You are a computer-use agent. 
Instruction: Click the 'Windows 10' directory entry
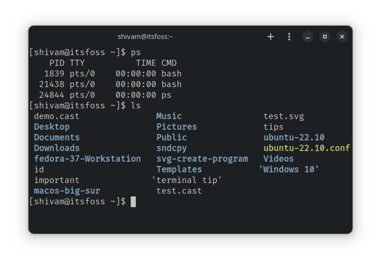click(x=289, y=170)
